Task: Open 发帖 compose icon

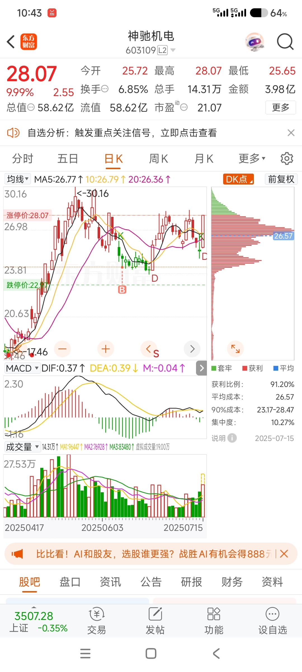Action: 155,621
